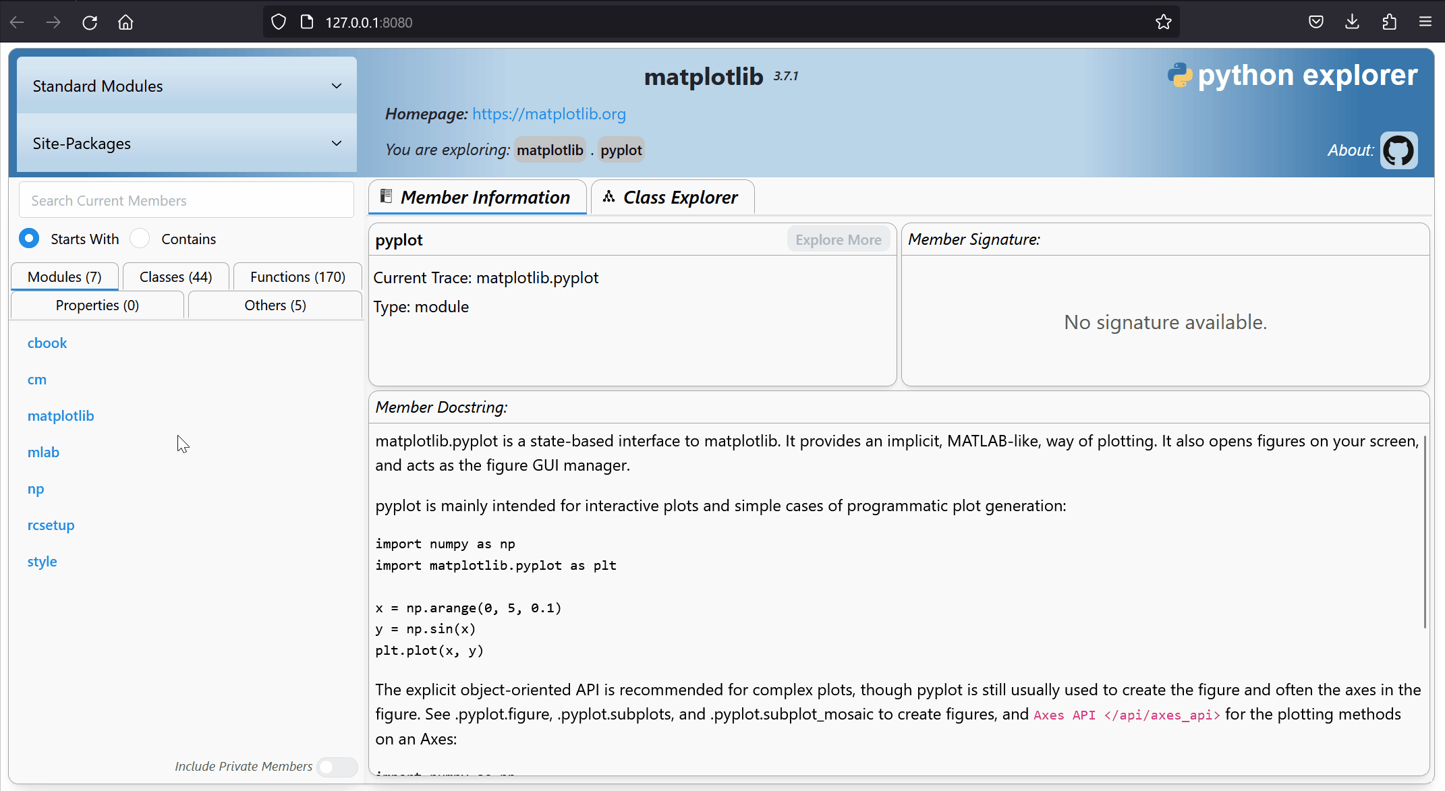Click the Search Current Members field
Viewport: 1445px width, 791px height.
tap(186, 200)
